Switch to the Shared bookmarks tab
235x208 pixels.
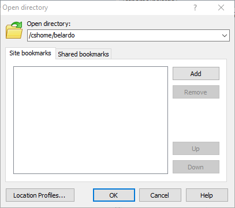(x=83, y=54)
